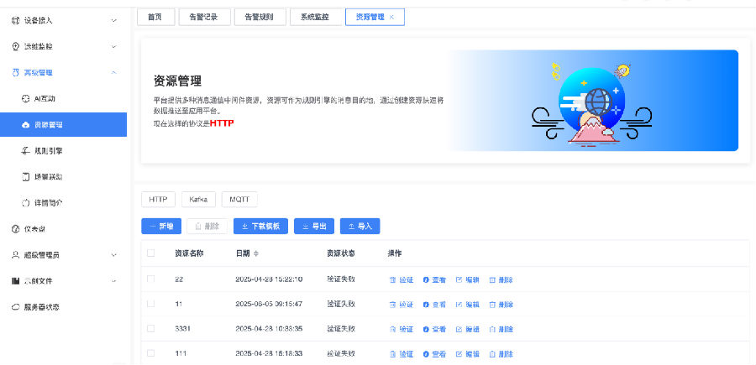756x365 pixels.
Task: Toggle the select-all checkbox in the table header
Action: tap(151, 253)
